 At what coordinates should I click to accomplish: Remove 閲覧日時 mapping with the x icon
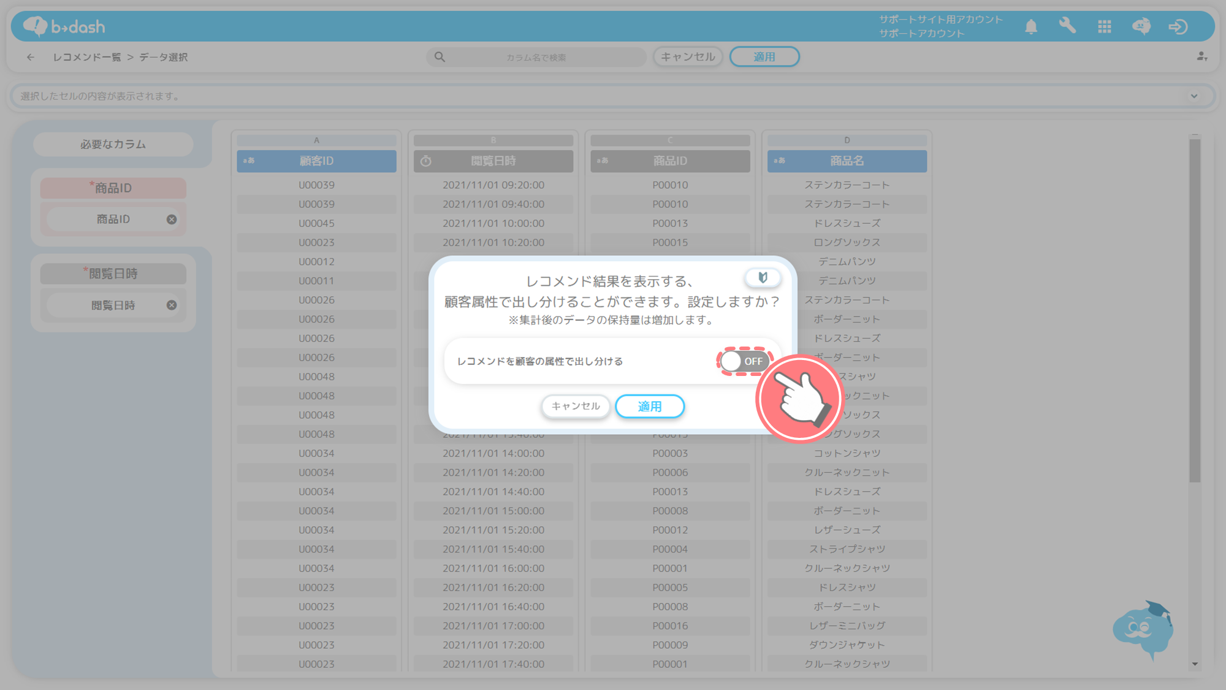172,305
